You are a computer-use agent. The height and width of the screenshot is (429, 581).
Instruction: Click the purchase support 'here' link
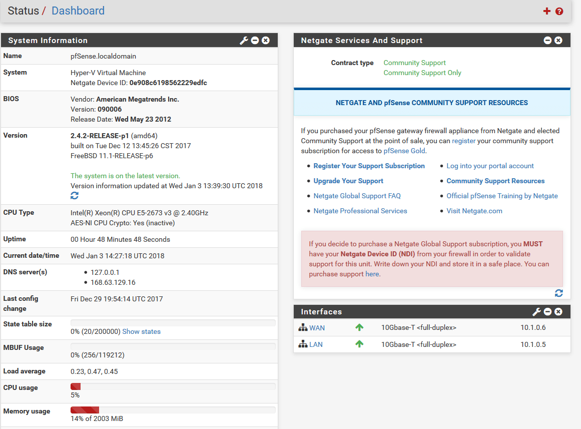372,274
